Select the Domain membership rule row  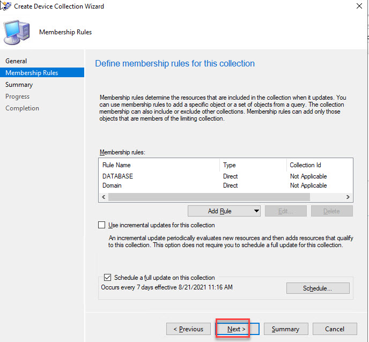coord(112,185)
